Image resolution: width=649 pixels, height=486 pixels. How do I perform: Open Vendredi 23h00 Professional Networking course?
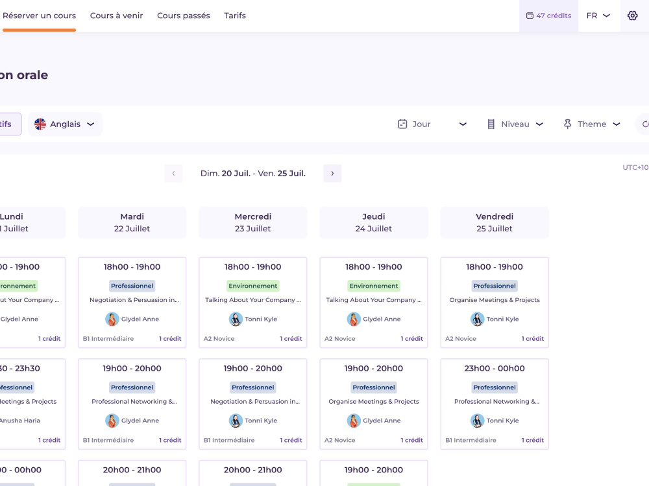(496, 401)
